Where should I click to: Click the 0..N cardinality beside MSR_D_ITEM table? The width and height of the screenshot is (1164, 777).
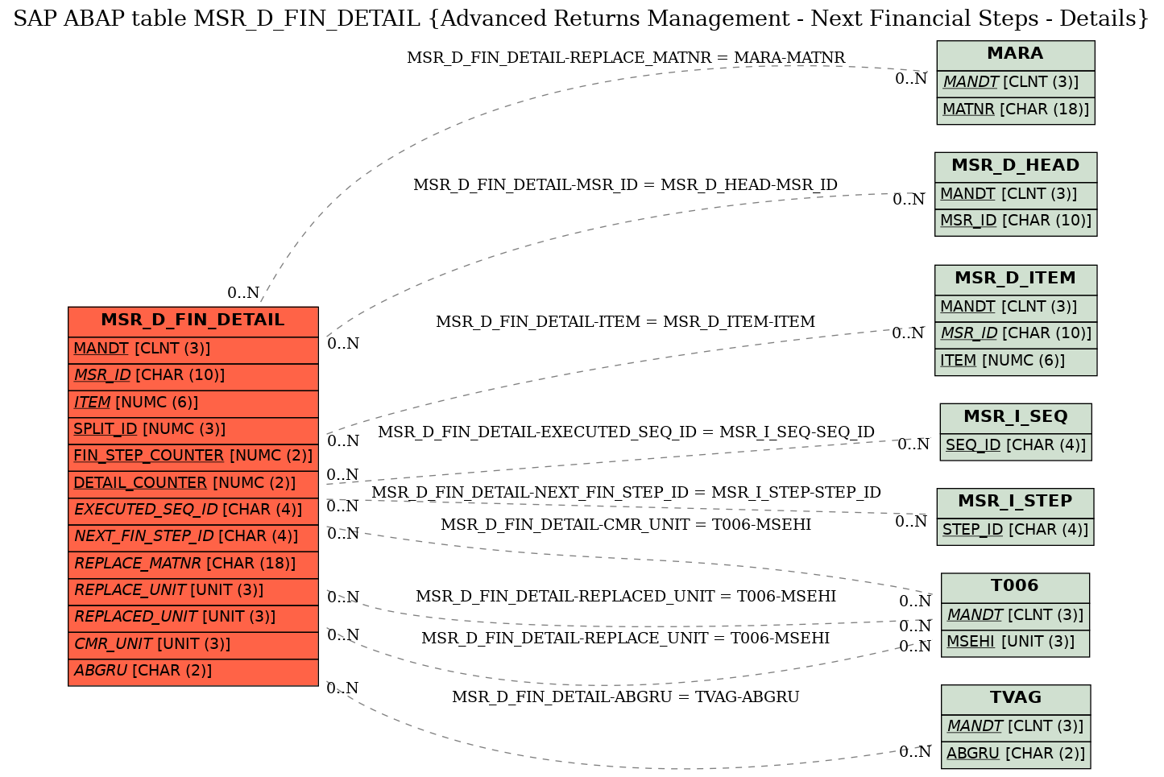pyautogui.click(x=908, y=333)
